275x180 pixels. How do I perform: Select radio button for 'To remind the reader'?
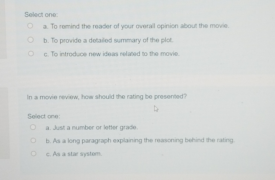(x=30, y=26)
